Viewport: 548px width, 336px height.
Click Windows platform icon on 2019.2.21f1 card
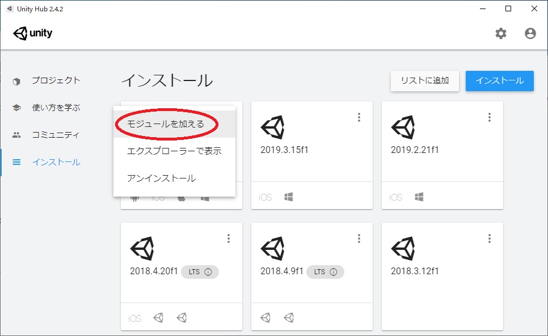[x=419, y=197]
